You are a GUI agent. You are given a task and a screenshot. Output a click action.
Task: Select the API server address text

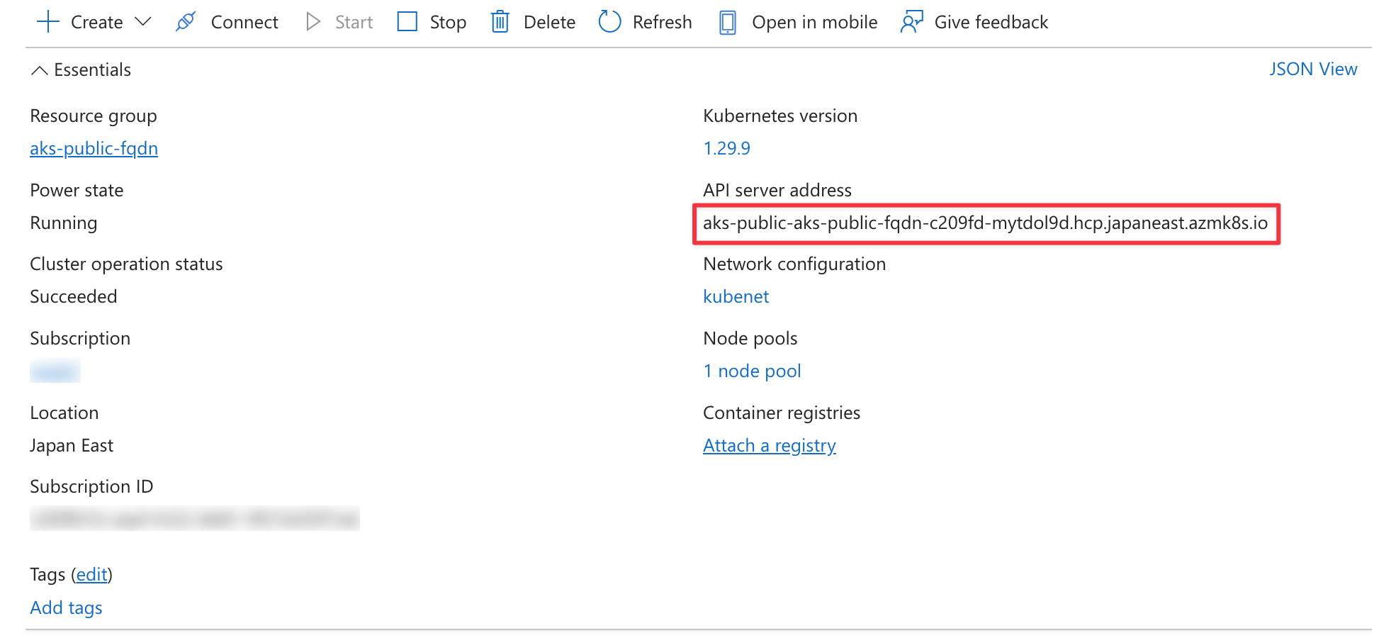click(984, 223)
